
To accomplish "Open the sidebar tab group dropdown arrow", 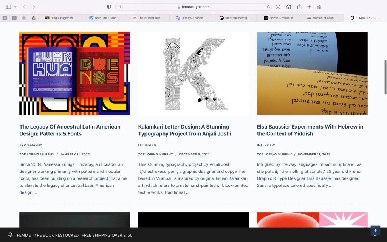I will tap(15, 7).
